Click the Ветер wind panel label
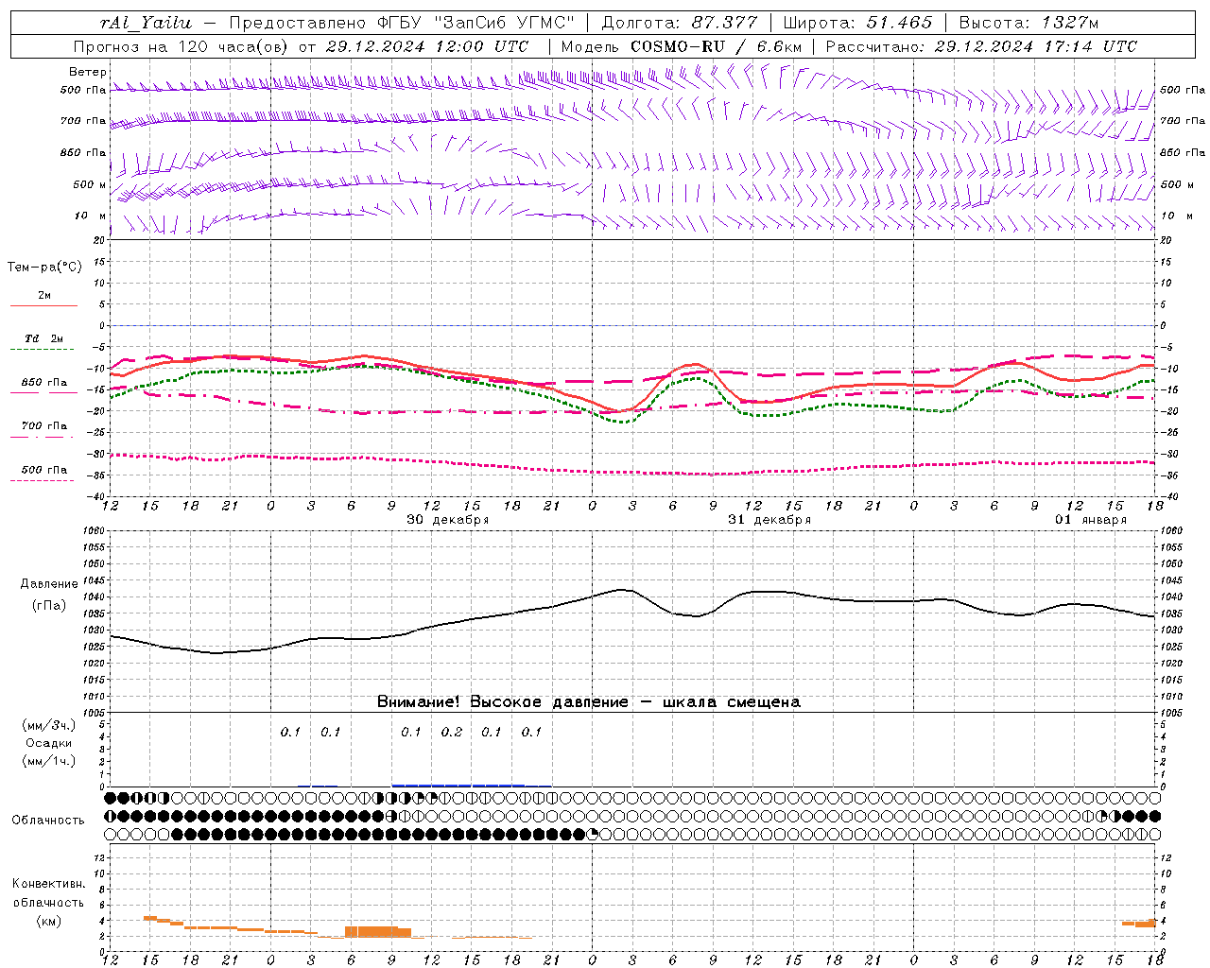Image resolution: width=1210 pixels, height=968 pixels. pyautogui.click(x=88, y=72)
